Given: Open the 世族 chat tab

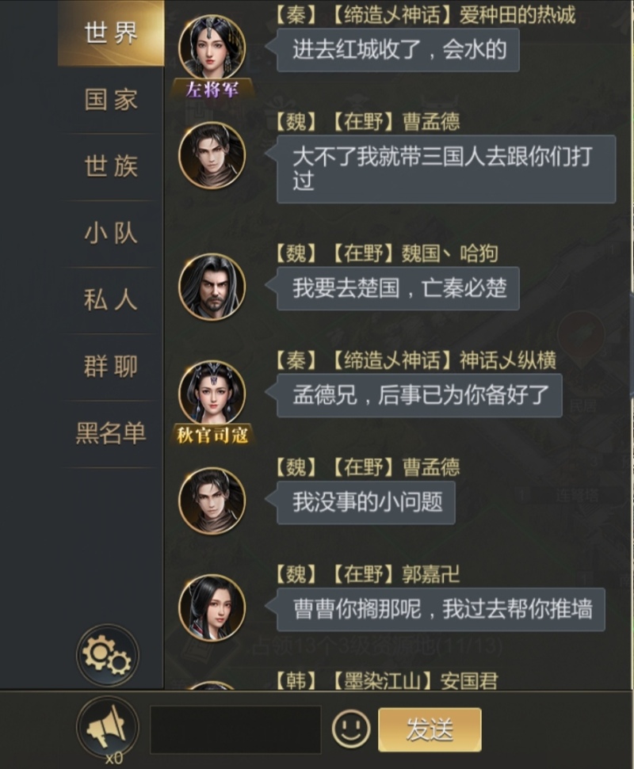Looking at the screenshot, I should [x=111, y=166].
